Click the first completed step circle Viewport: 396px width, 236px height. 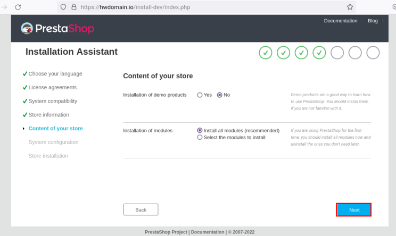point(266,52)
